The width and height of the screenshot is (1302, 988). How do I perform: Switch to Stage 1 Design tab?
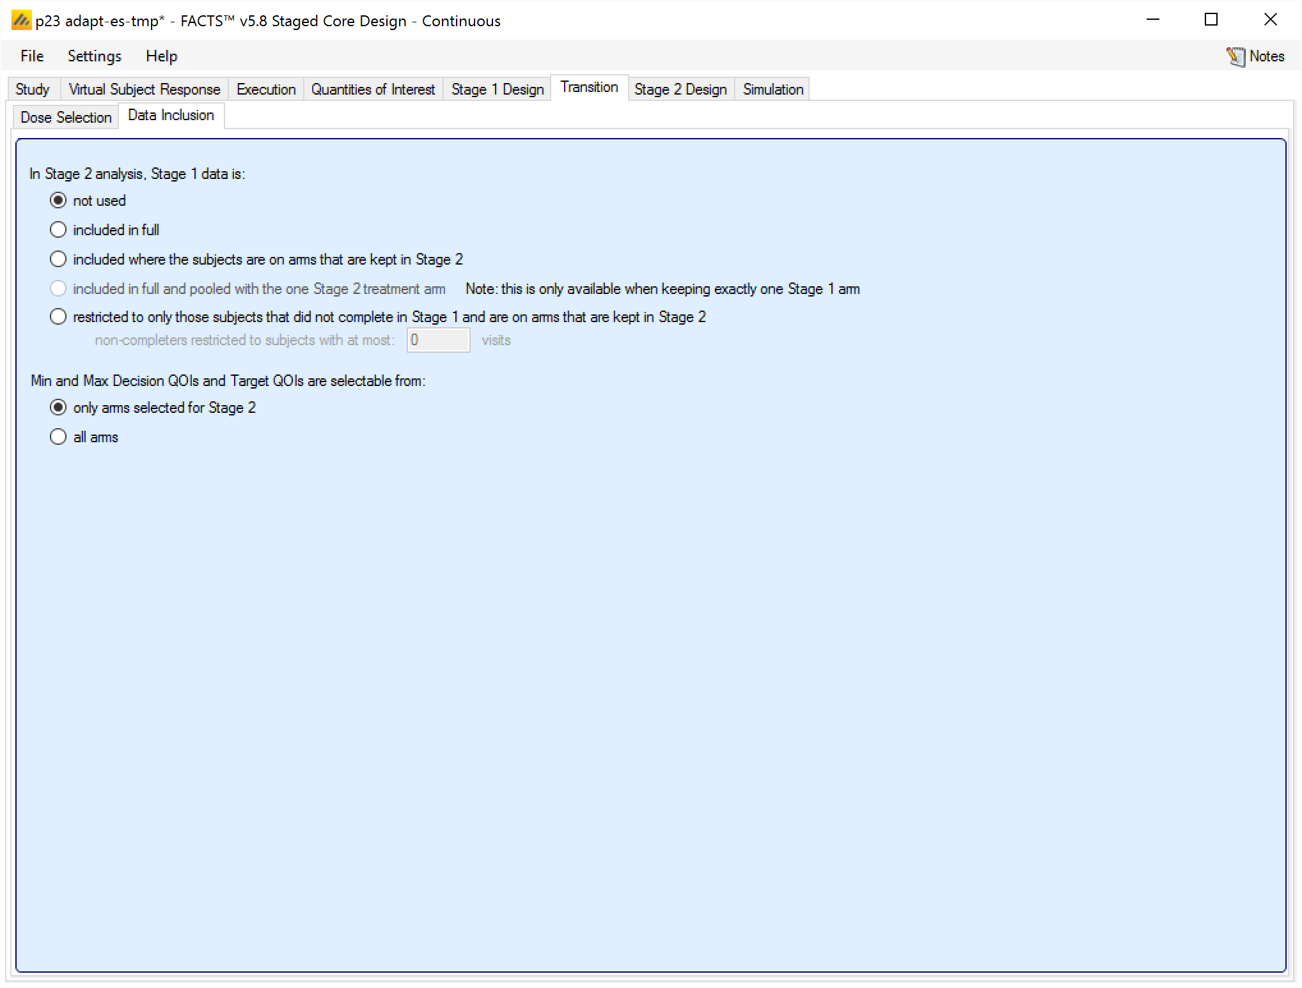[x=497, y=89]
